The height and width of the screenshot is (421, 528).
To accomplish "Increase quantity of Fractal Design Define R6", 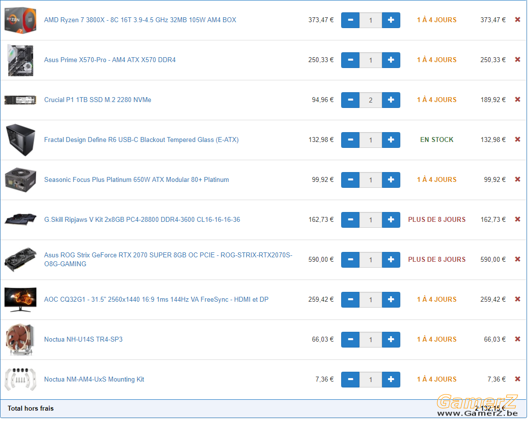I will pos(391,140).
